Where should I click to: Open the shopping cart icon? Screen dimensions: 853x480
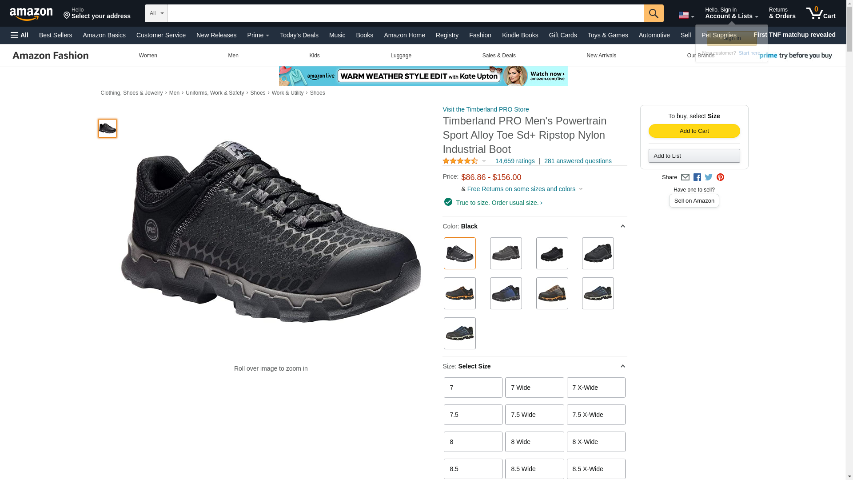pyautogui.click(x=821, y=13)
